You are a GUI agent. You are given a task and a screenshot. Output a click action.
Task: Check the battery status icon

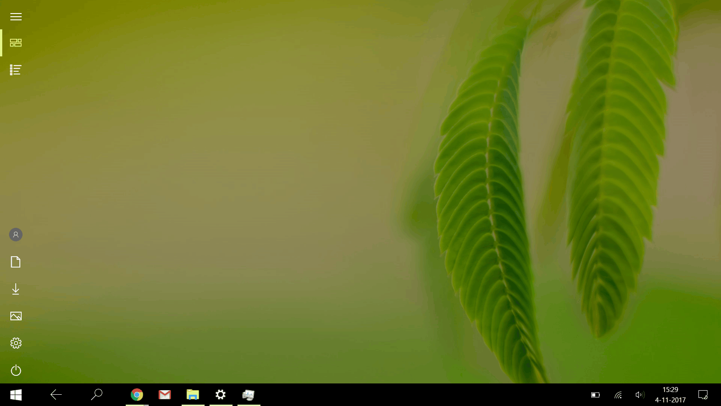click(595, 395)
